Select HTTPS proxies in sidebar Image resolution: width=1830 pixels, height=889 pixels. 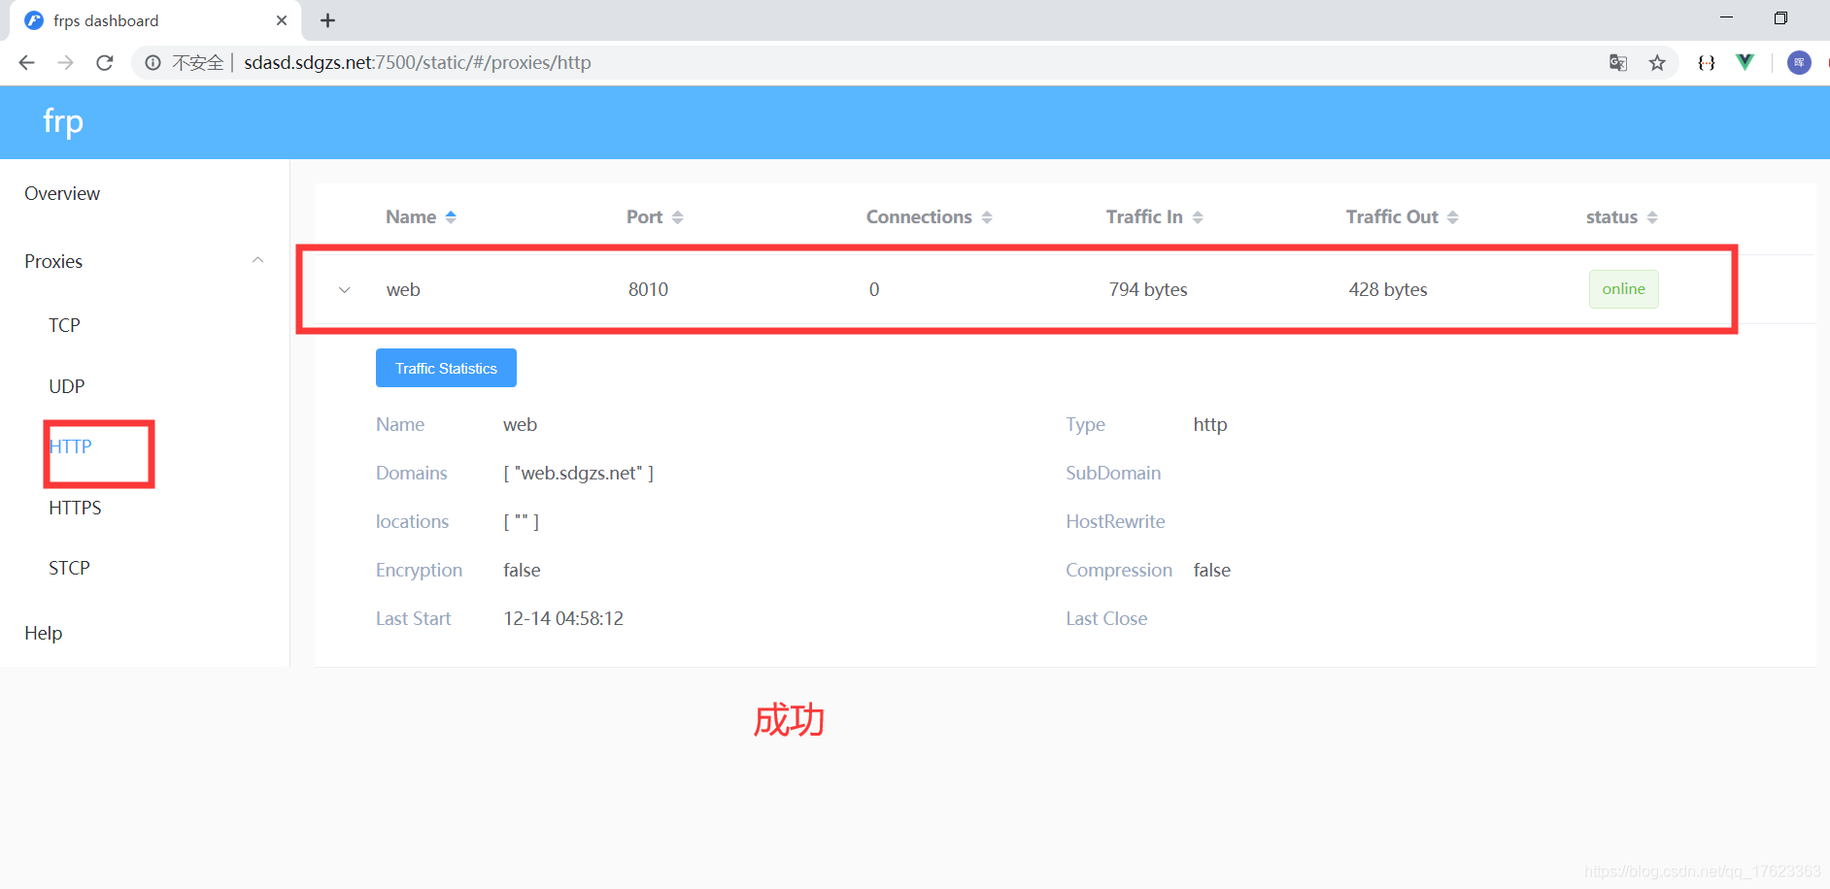[x=75, y=509]
